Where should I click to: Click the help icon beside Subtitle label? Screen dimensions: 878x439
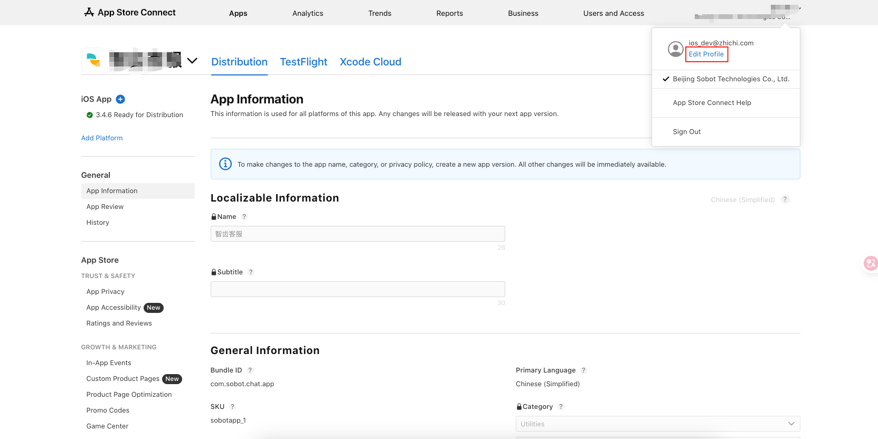(x=251, y=272)
